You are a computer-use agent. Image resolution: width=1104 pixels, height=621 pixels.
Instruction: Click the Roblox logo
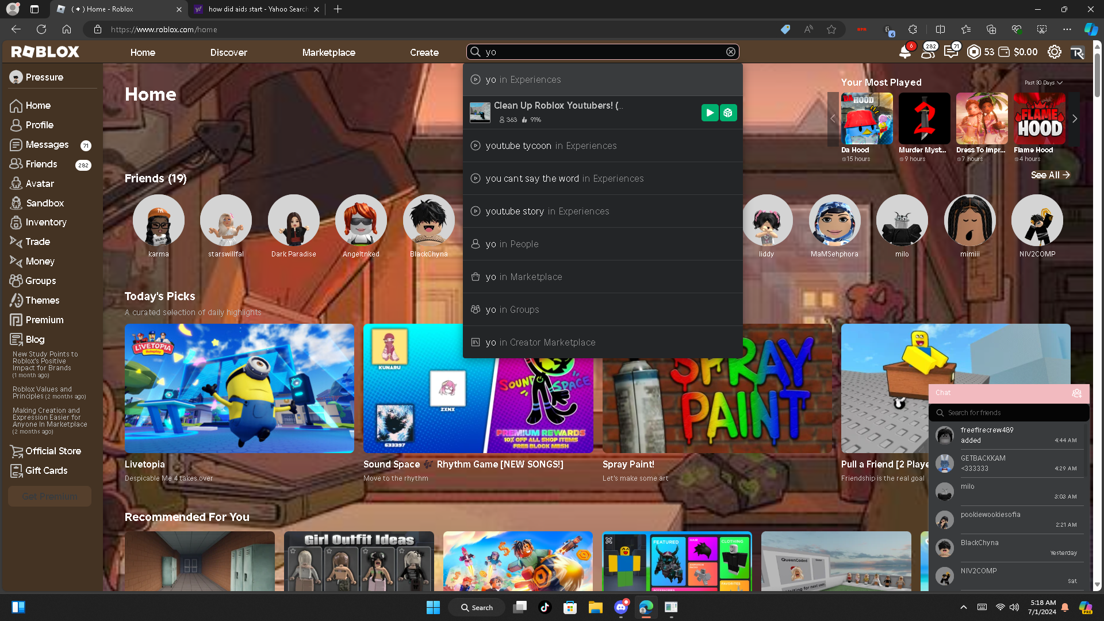45,52
